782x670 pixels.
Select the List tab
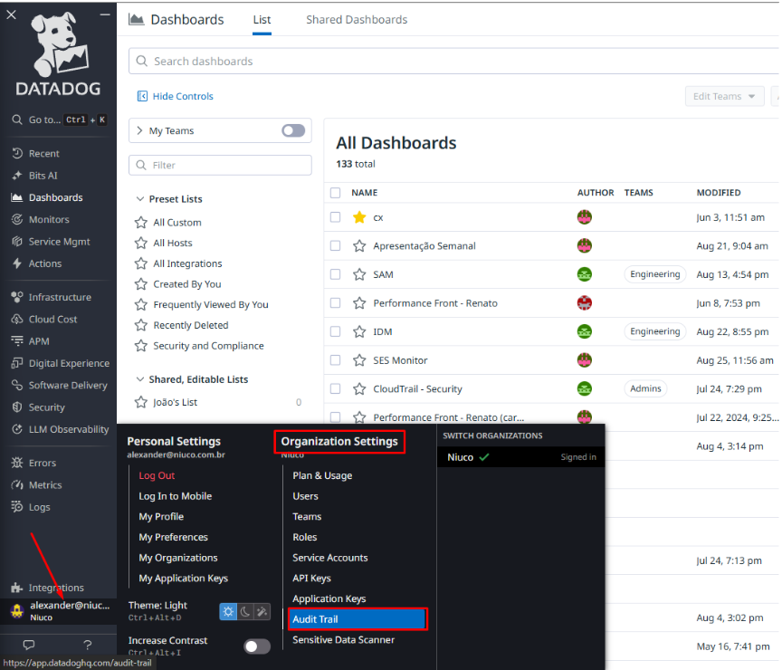[262, 20]
